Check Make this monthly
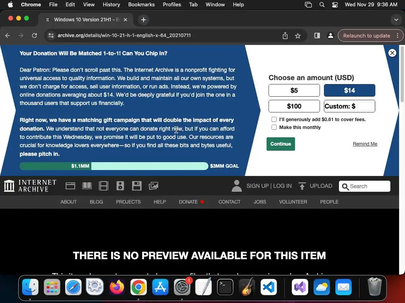 coord(274,127)
